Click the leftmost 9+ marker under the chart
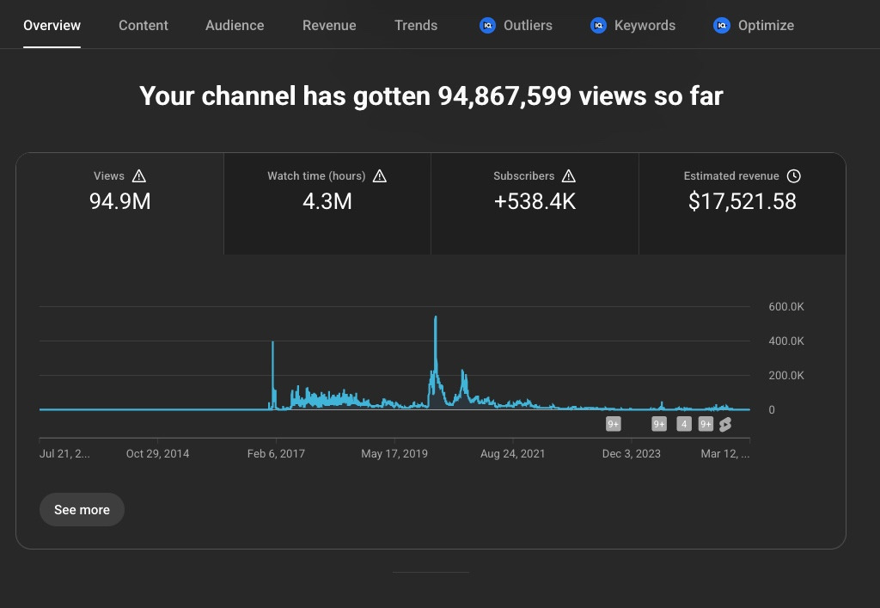This screenshot has width=880, height=608. click(x=614, y=424)
